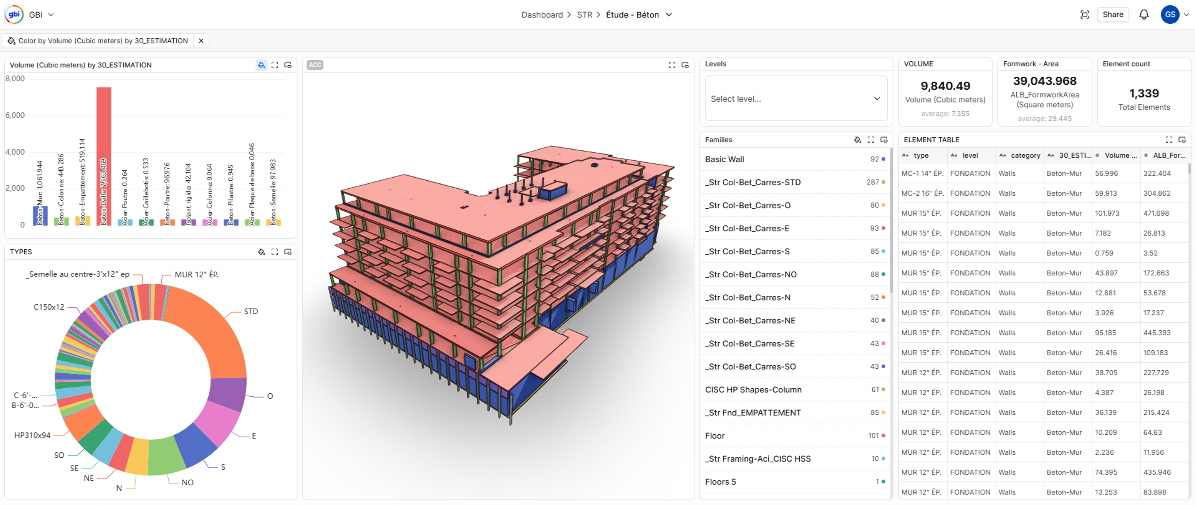This screenshot has width=1195, height=505.
Task: Pop out the Families panel
Action: pos(884,139)
